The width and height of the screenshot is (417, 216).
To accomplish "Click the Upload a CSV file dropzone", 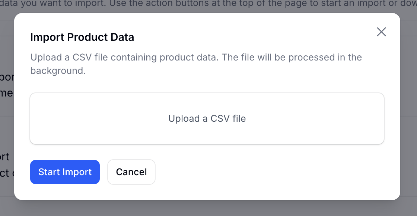I will point(207,118).
